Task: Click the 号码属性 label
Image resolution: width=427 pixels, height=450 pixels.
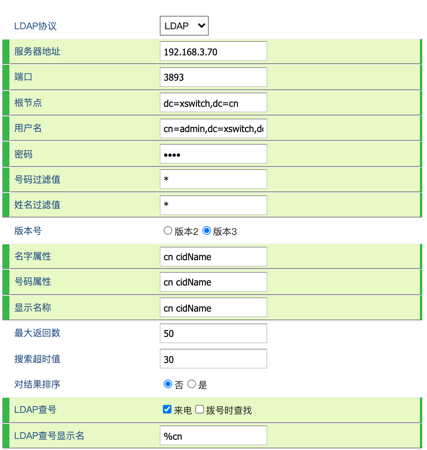Action: click(33, 282)
